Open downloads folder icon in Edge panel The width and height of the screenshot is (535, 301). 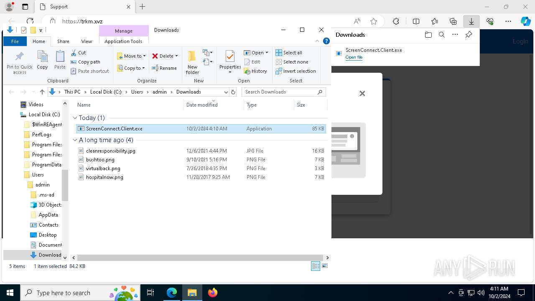click(428, 35)
